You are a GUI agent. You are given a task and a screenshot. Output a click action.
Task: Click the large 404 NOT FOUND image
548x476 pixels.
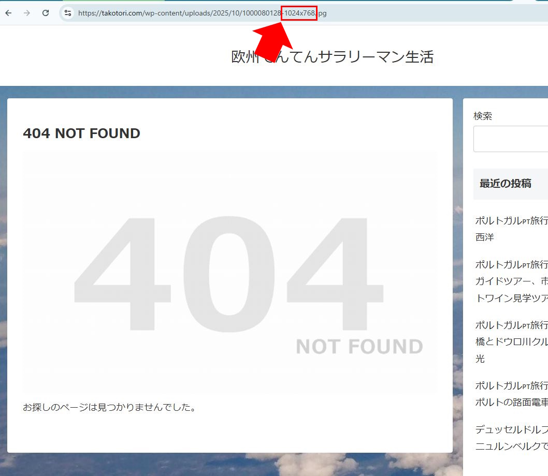pos(229,273)
